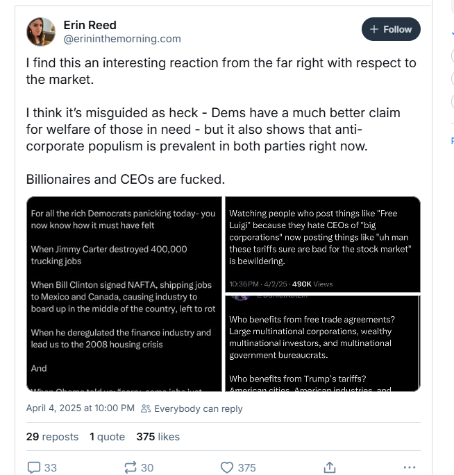Viewport: 454px width, 475px height.
Task: Click the share upload icon
Action: 330,467
